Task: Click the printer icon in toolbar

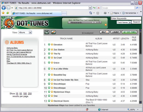Action: [x=105, y=13]
